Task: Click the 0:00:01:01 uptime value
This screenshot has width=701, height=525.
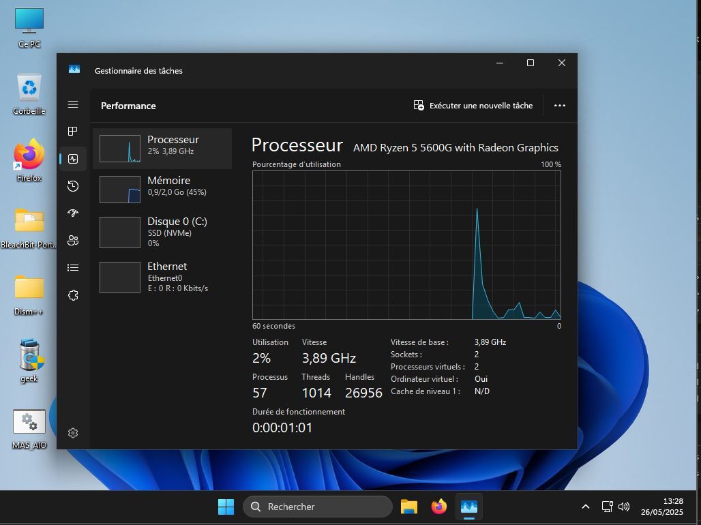Action: point(282,427)
